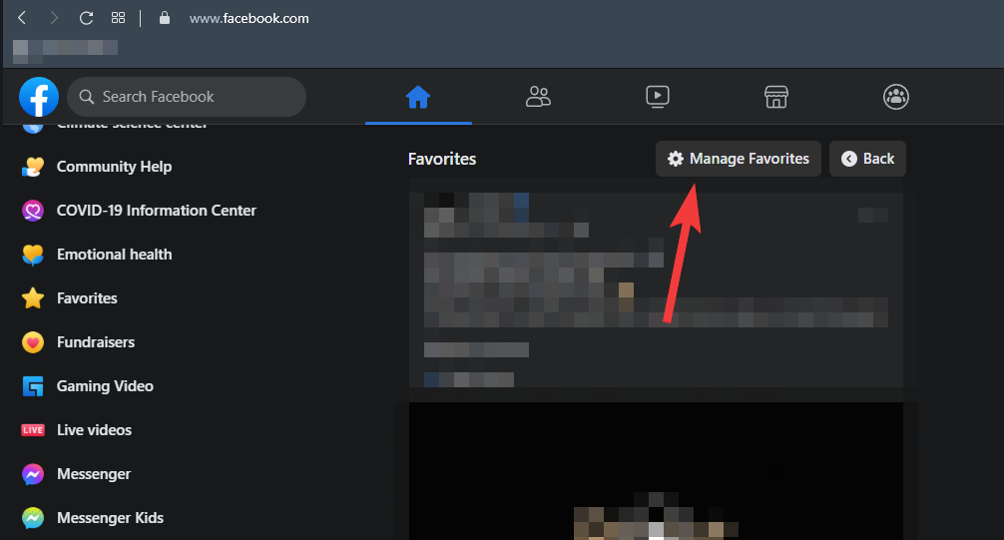Click the browser tab grid icon
Image resolution: width=1004 pixels, height=540 pixels.
119,18
